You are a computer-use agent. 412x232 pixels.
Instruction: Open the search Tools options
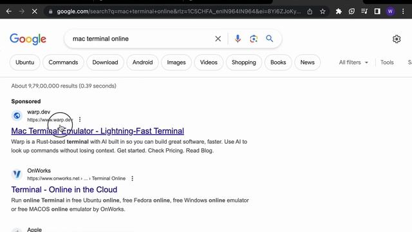(x=387, y=63)
